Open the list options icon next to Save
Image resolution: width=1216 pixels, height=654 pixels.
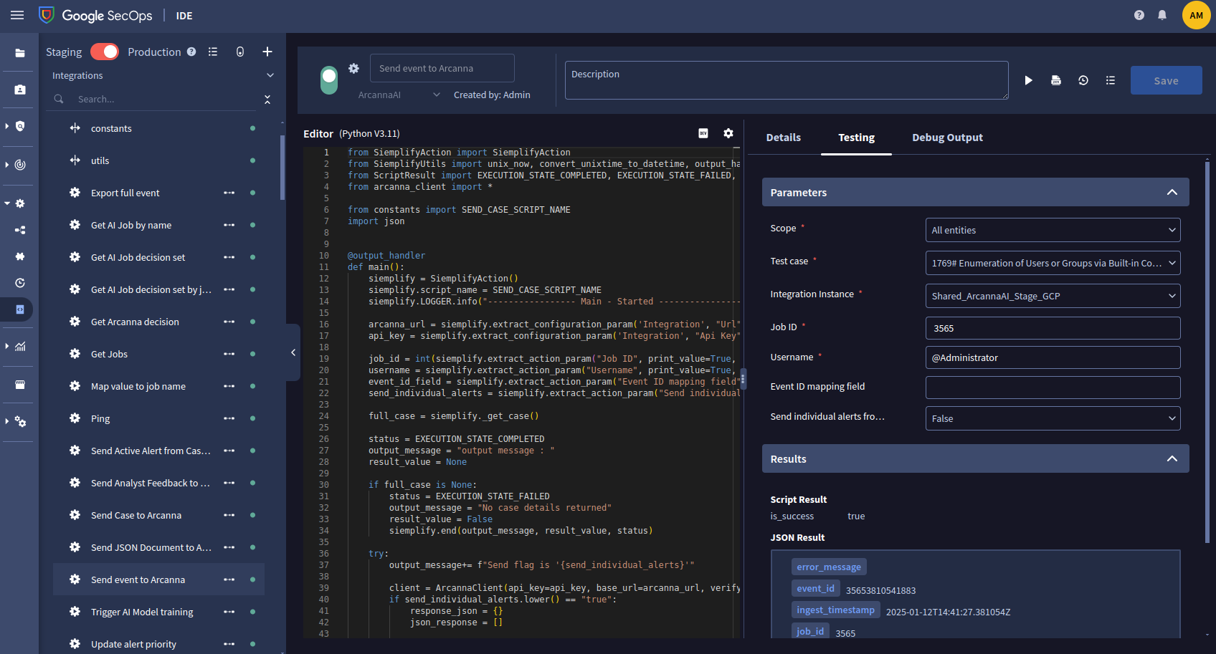(x=1111, y=80)
